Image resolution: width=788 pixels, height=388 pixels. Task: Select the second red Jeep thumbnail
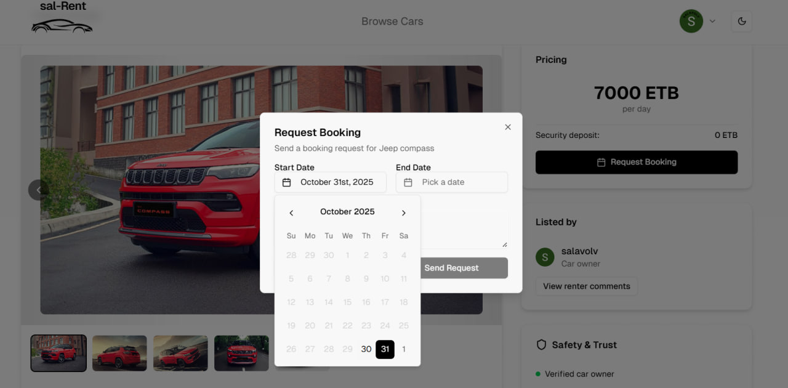click(x=119, y=353)
